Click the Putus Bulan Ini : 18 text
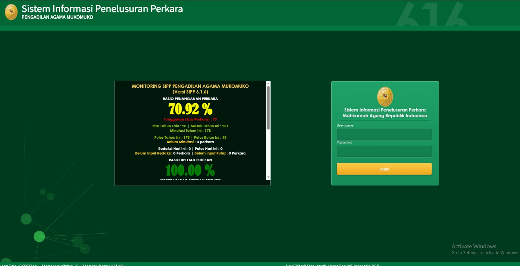The height and width of the screenshot is (266, 520). point(210,138)
